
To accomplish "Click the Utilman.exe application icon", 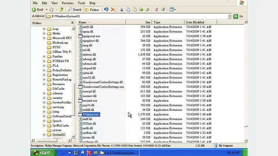I will [x=80, y=114].
